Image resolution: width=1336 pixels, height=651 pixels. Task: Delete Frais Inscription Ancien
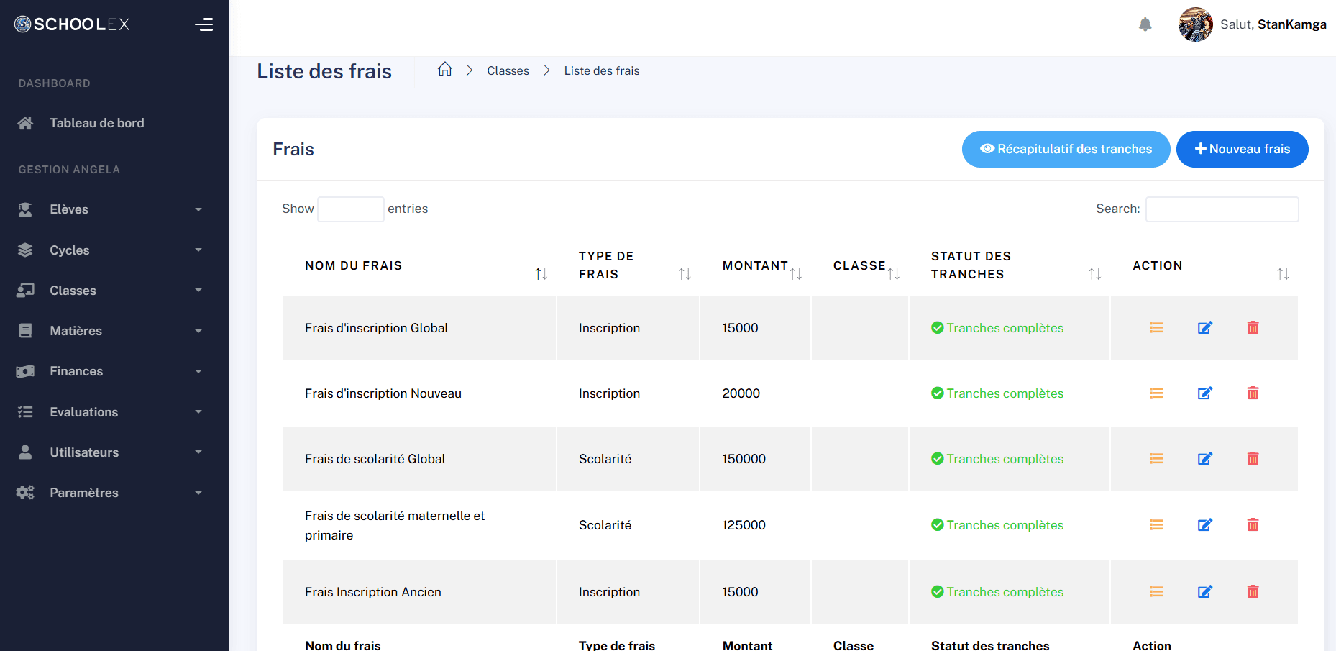1253,592
